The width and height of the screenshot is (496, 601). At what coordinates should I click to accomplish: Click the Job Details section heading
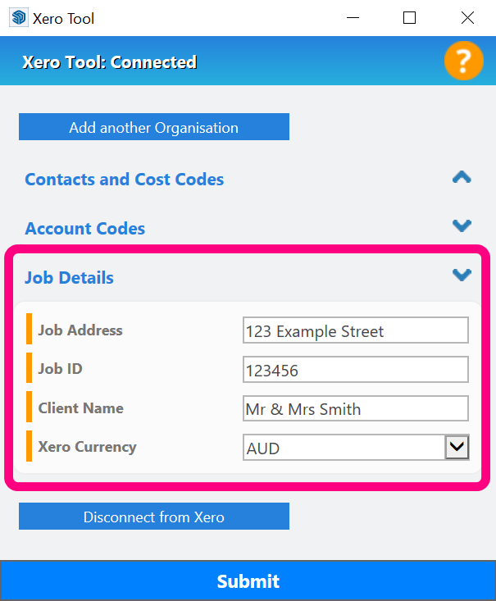point(69,277)
